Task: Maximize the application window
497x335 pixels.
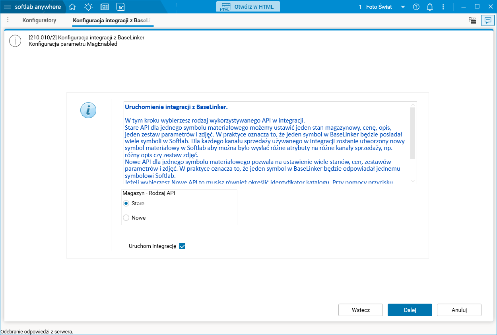Action: coord(477,6)
